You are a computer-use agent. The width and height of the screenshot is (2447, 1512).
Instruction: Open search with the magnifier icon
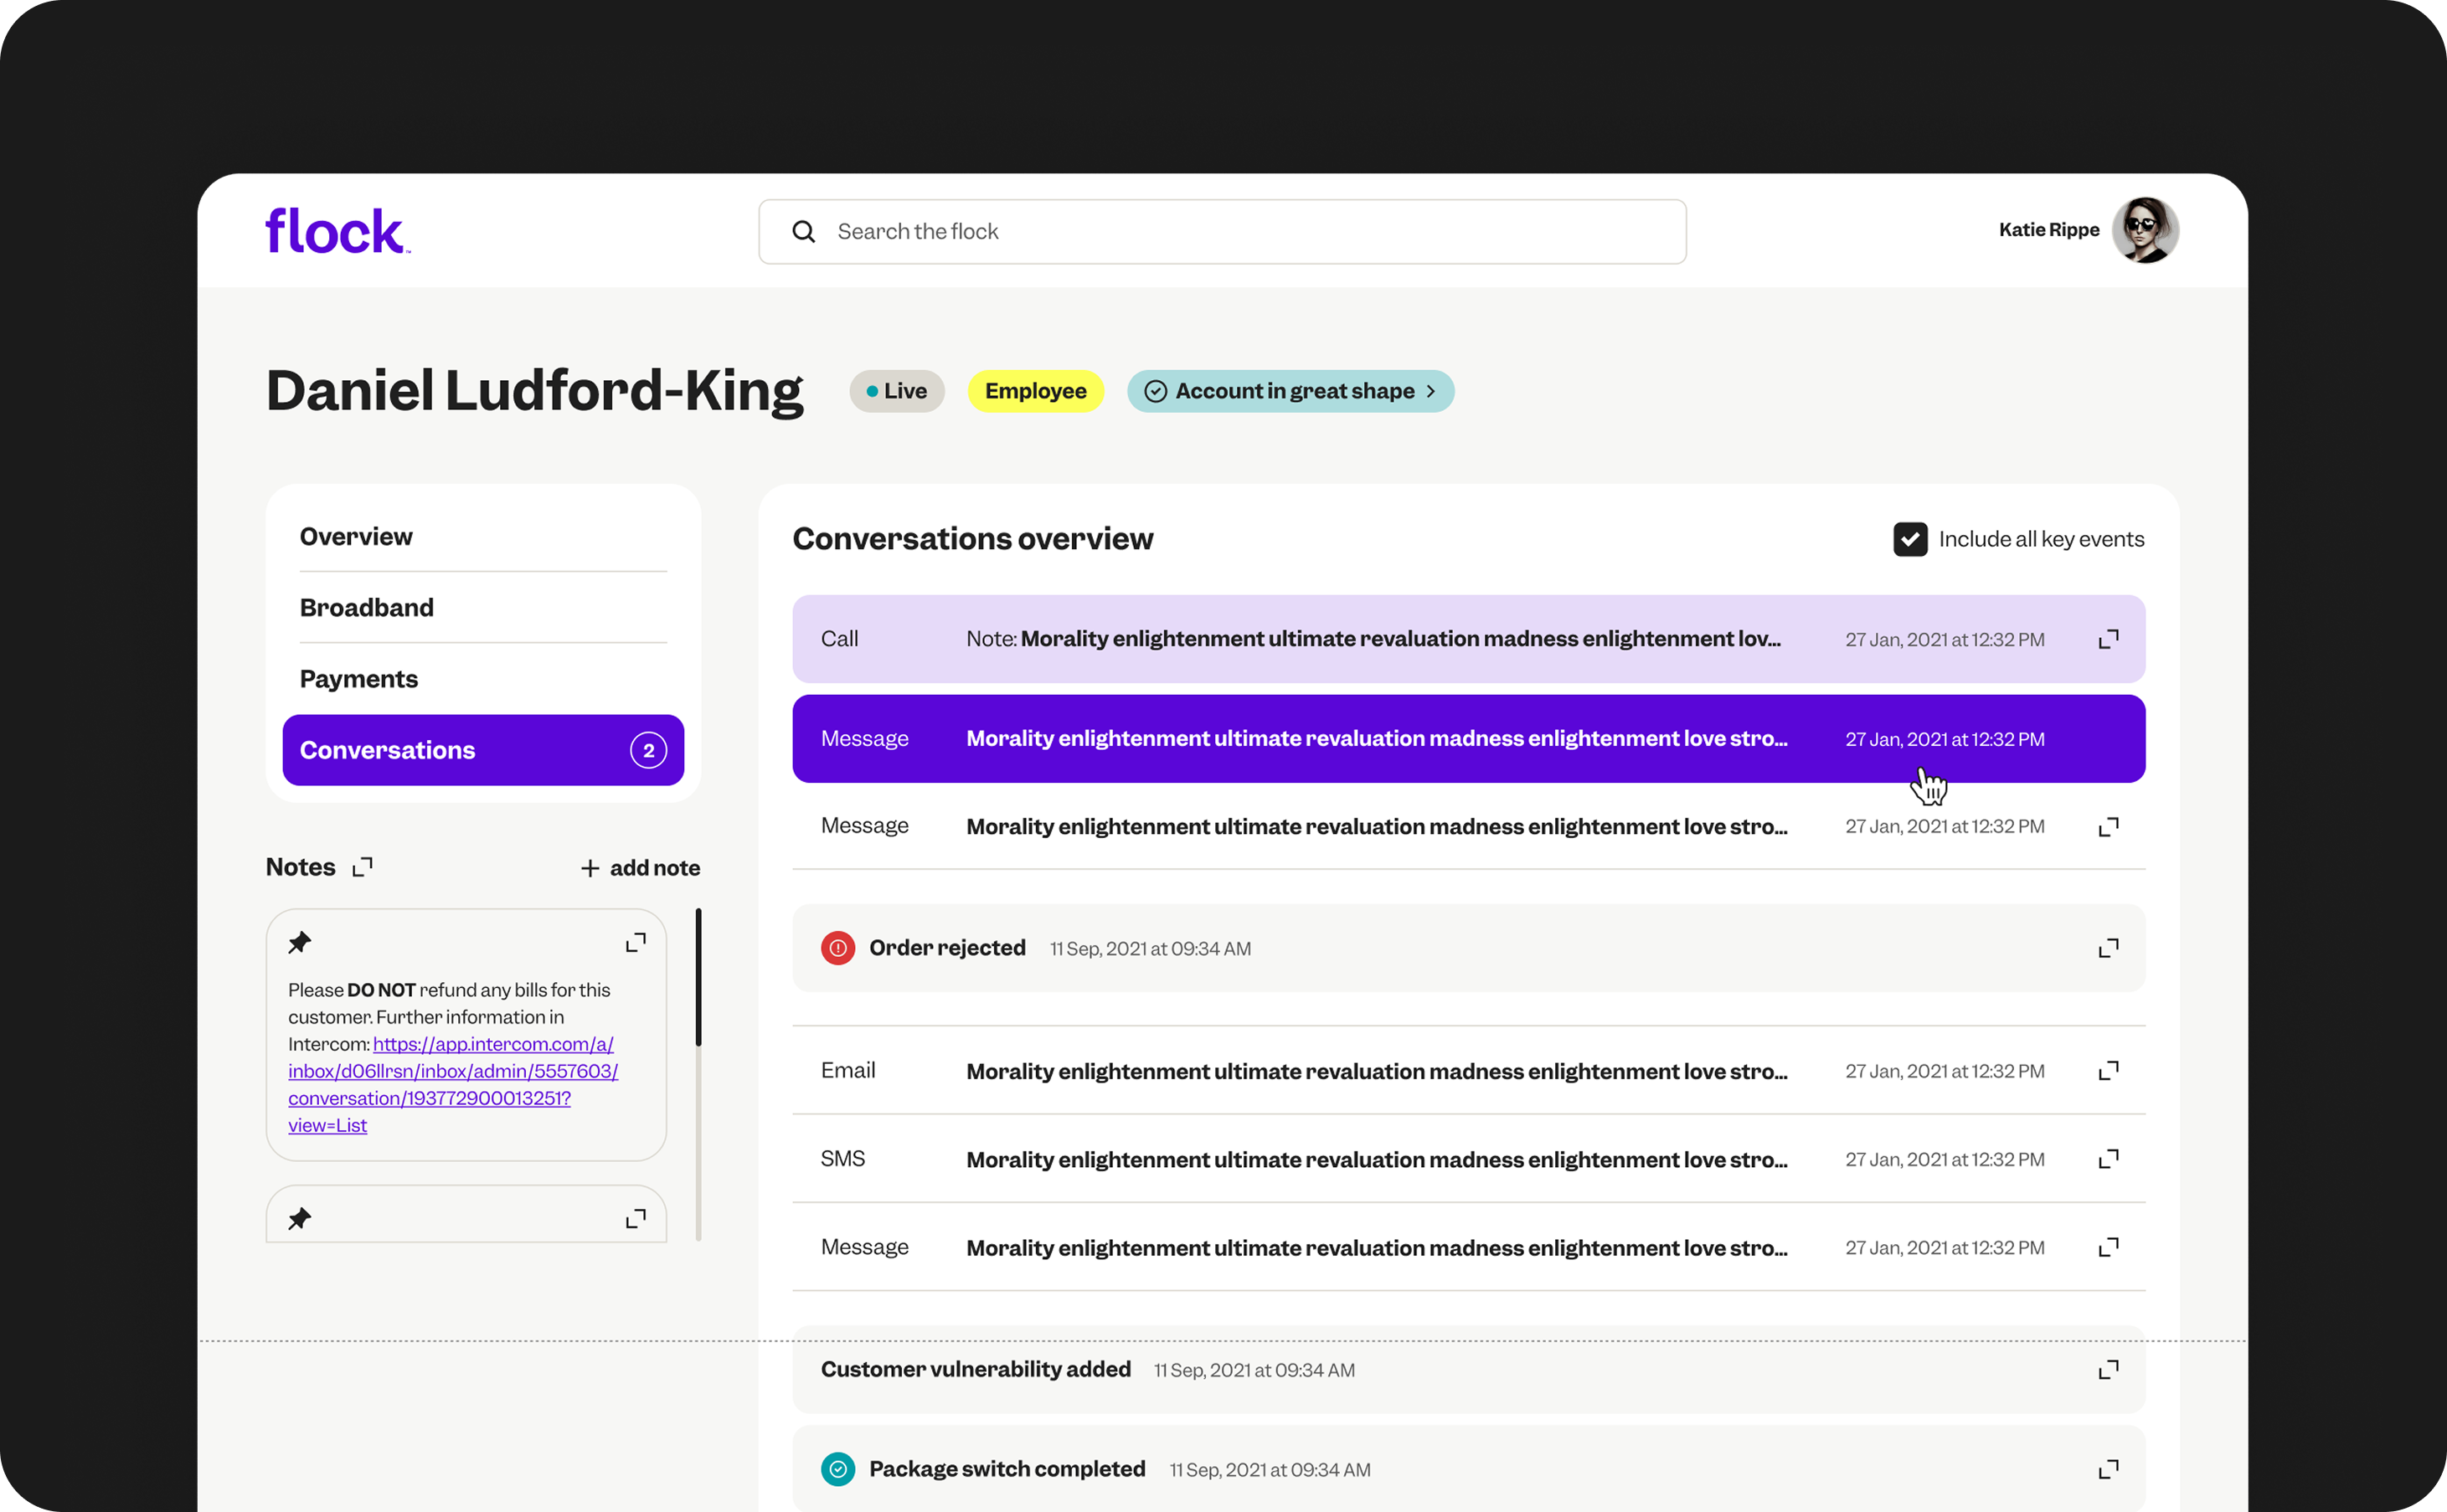[x=804, y=231]
